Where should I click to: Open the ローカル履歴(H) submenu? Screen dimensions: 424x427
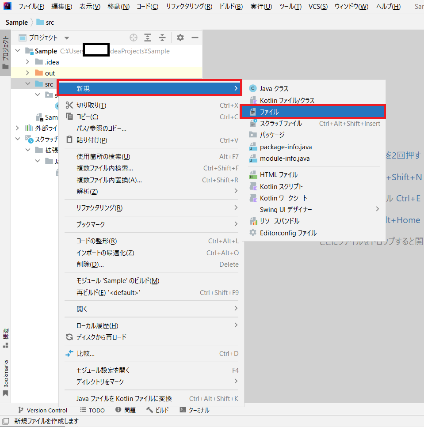click(x=151, y=325)
